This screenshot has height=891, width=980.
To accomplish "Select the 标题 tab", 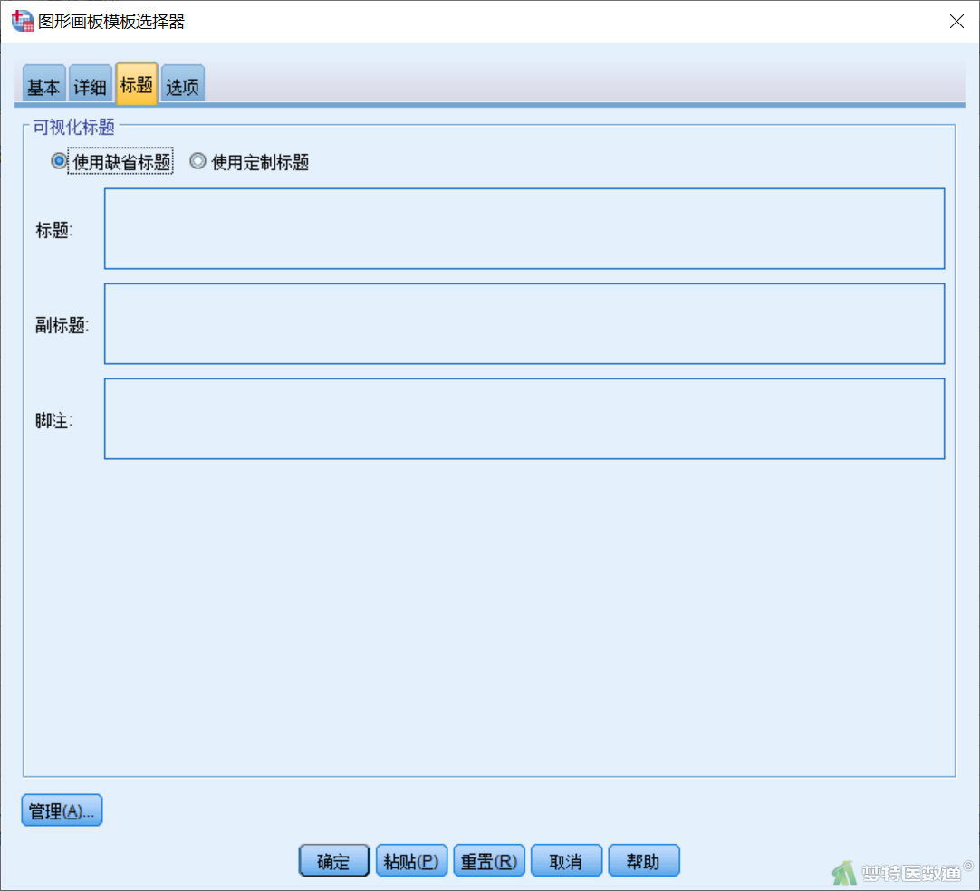I will pos(136,83).
